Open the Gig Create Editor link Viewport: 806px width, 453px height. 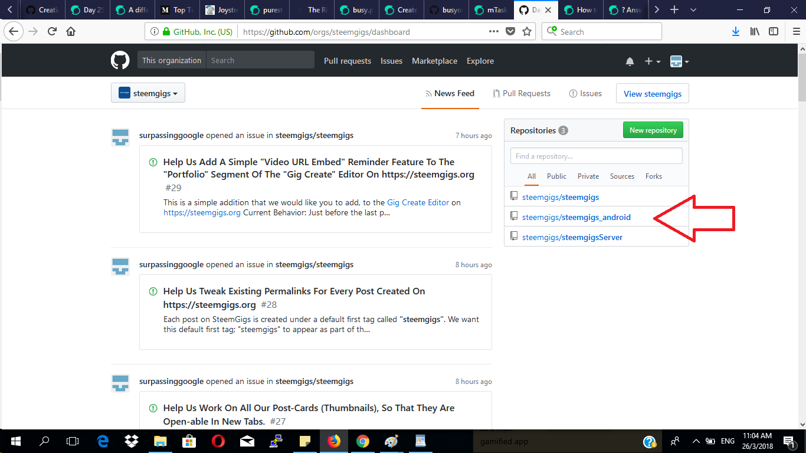click(418, 202)
